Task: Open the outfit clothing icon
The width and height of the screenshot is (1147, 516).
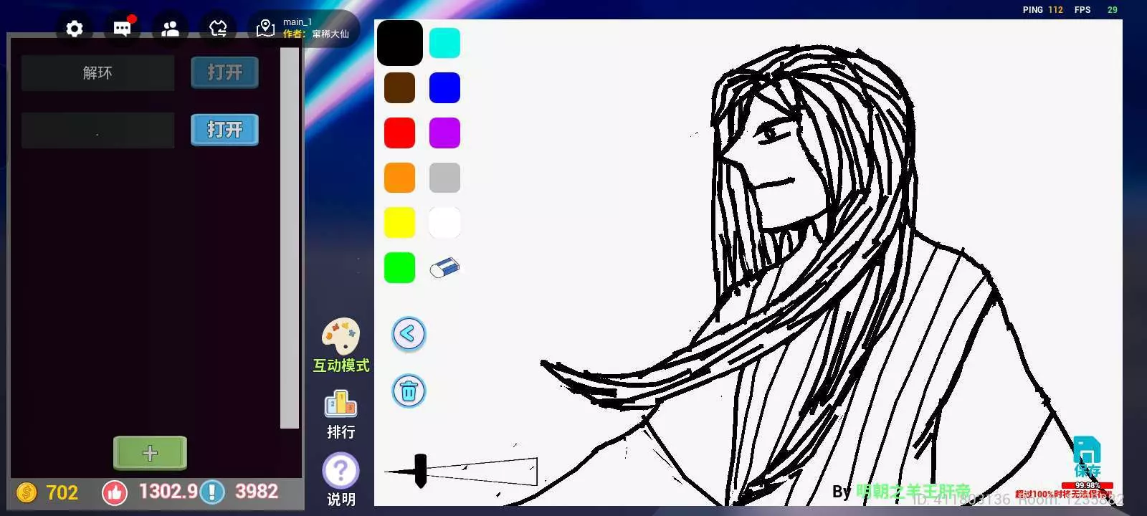Action: (x=218, y=29)
